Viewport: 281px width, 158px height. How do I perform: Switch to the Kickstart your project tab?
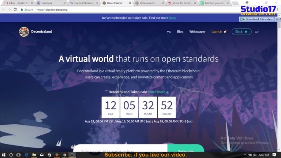[x=214, y=3]
